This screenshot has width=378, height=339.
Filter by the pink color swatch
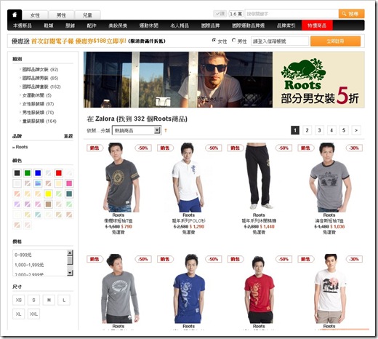coord(69,183)
